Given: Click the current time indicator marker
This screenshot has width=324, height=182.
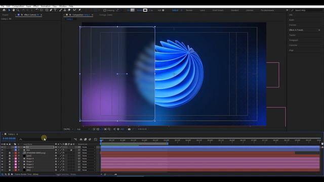Looking at the screenshot, I should coord(101,141).
